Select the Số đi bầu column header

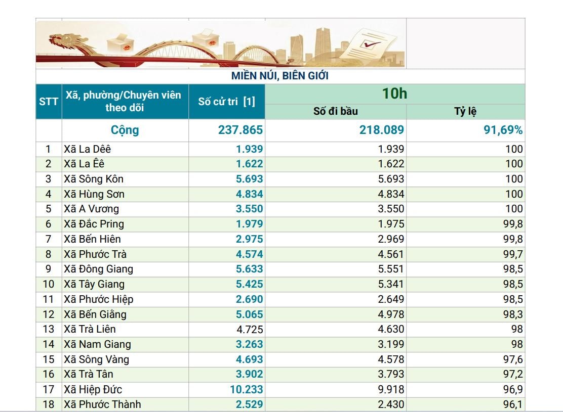[x=335, y=112]
